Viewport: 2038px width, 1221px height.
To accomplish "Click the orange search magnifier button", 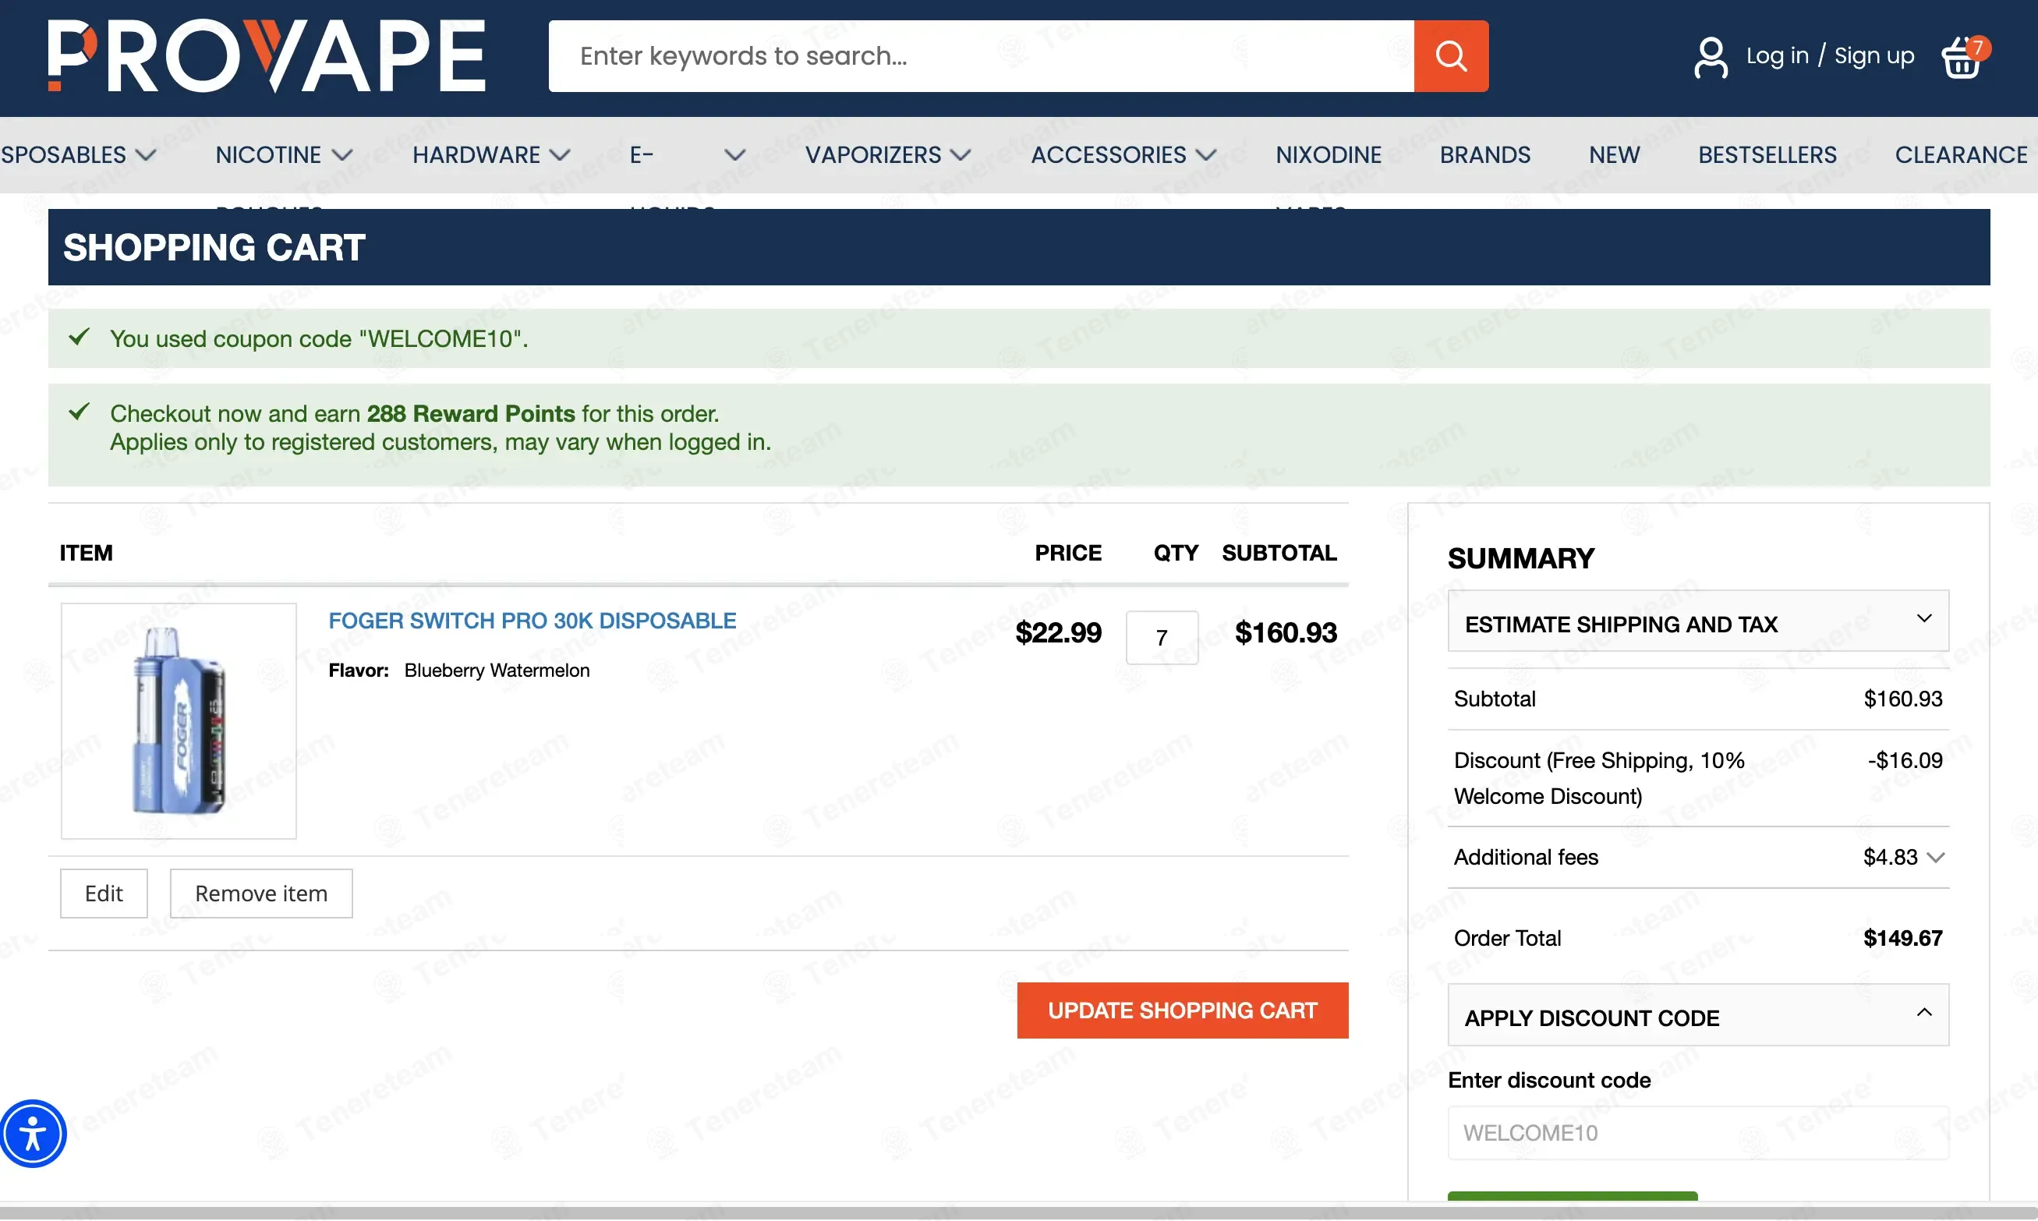I will click(x=1451, y=56).
